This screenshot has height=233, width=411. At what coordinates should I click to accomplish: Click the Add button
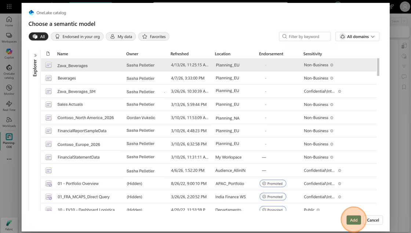pos(354,220)
